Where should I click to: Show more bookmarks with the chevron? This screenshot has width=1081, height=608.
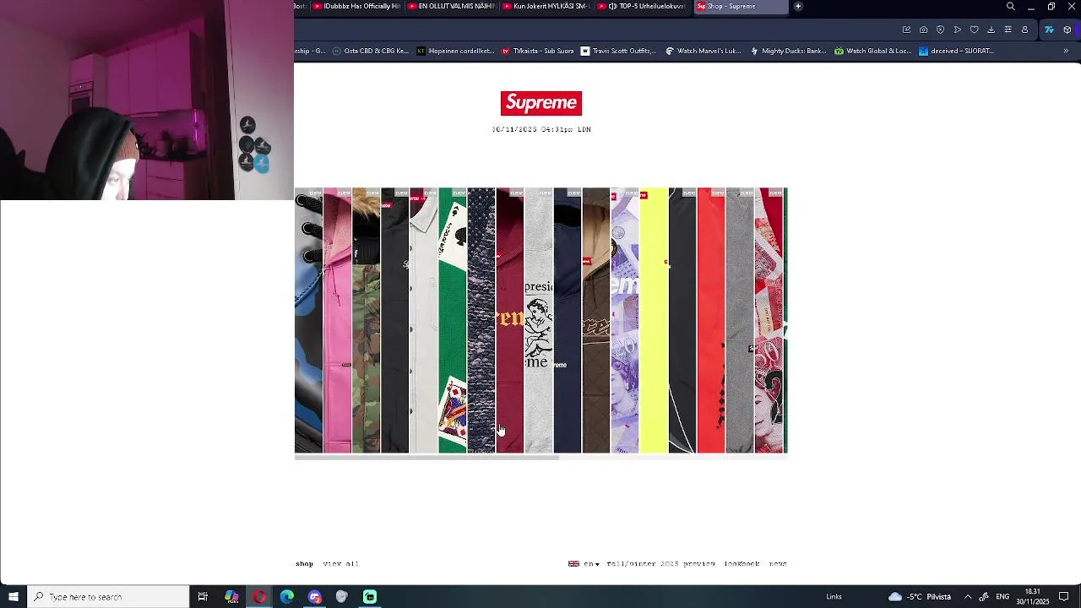tap(1066, 51)
